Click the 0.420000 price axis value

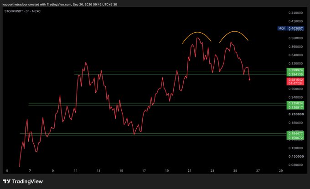click(295, 21)
